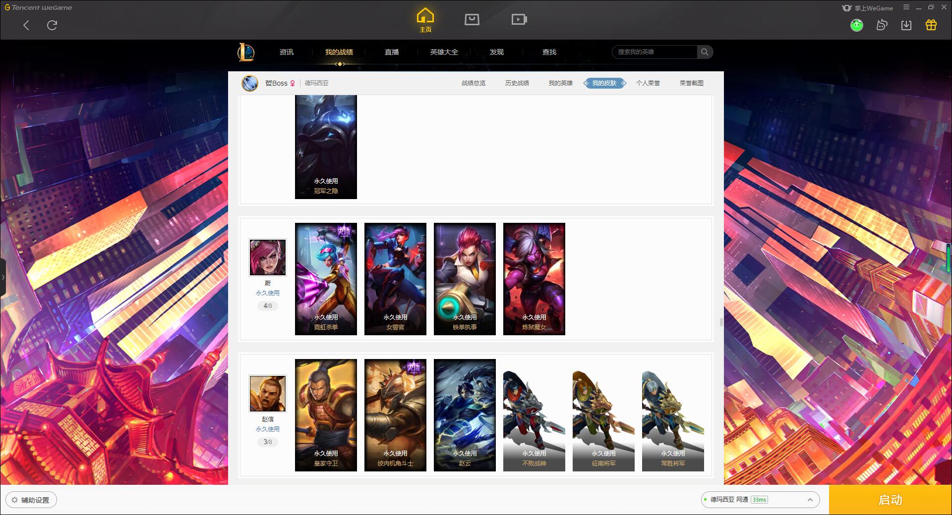Click the page scrollbar thumb
The width and height of the screenshot is (952, 515).
pyautogui.click(x=721, y=322)
